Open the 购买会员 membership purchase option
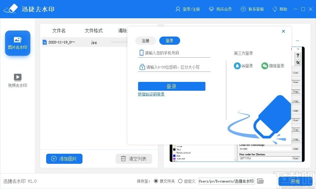This screenshot has height=189, width=316. point(220,9)
